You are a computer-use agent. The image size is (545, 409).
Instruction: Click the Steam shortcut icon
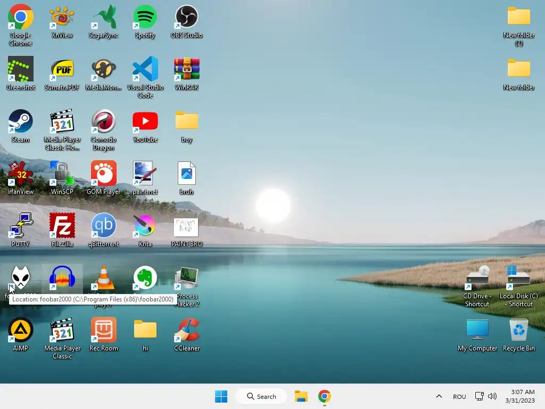[x=21, y=121]
